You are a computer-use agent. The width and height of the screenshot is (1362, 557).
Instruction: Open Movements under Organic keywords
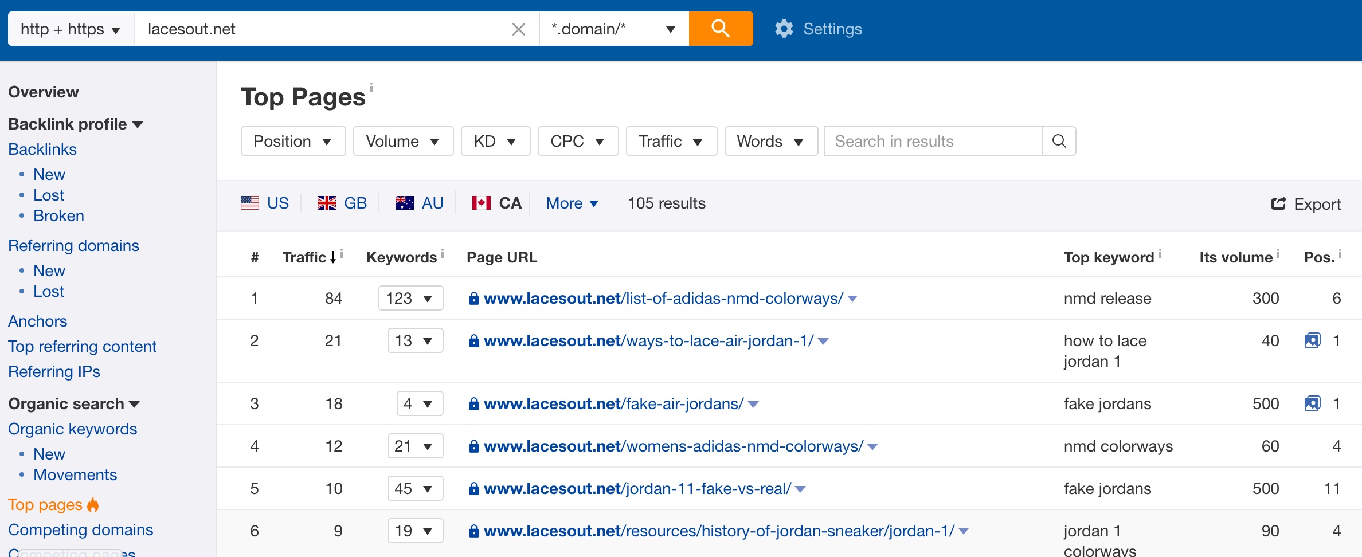pos(75,474)
